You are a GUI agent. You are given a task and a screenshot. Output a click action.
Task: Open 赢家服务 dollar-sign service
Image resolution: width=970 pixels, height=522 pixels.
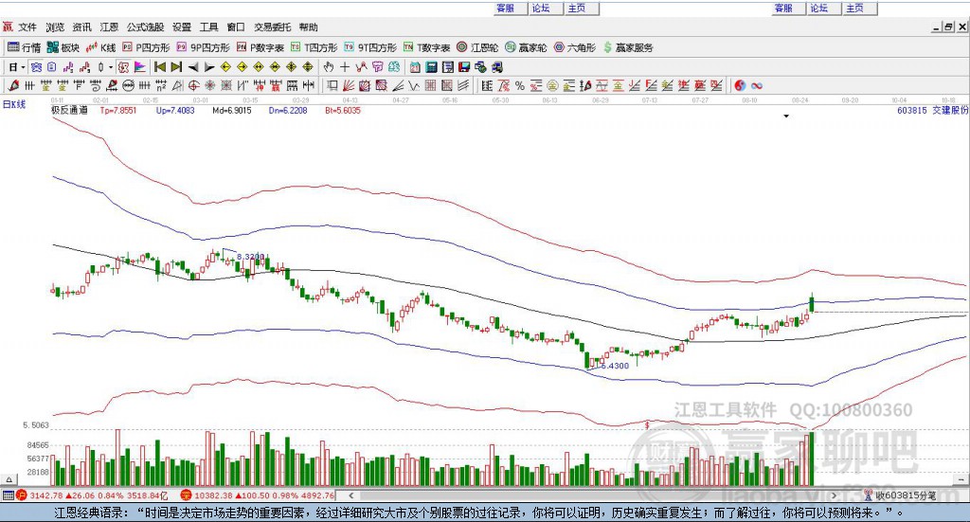click(x=627, y=47)
